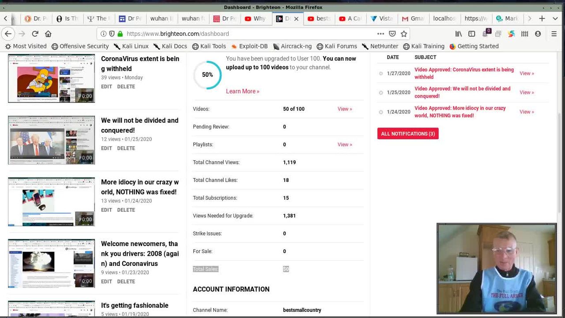
Task: Toggle the sidebar view icon
Action: click(x=471, y=34)
